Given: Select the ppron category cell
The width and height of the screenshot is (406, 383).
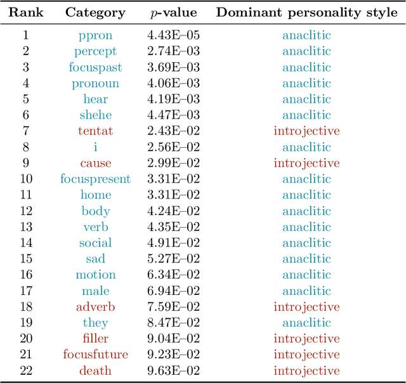Looking at the screenshot, I should (x=95, y=36).
